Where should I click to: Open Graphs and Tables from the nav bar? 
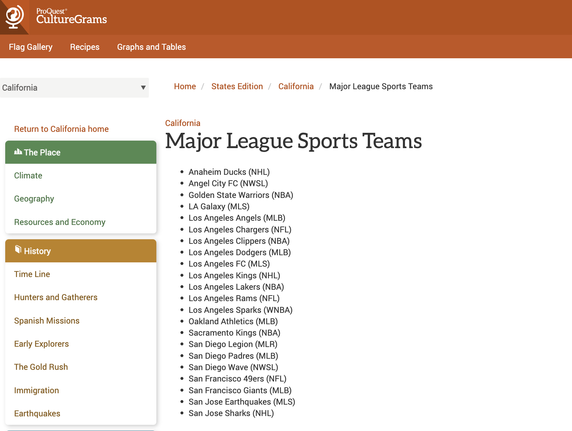coord(151,47)
